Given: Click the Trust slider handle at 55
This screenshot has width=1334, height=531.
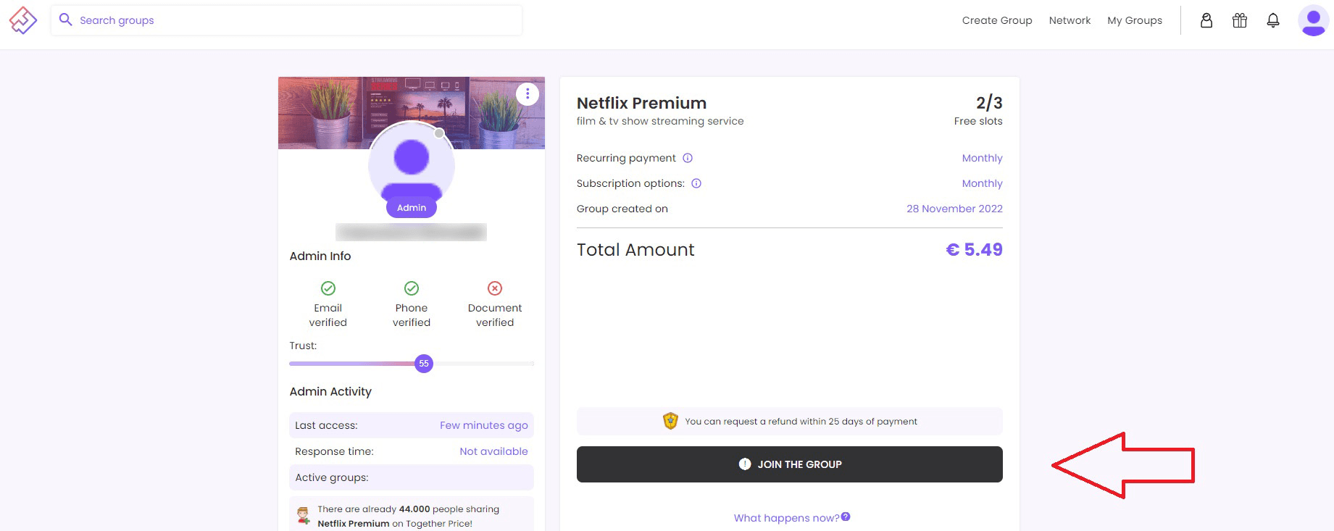Looking at the screenshot, I should click(424, 364).
